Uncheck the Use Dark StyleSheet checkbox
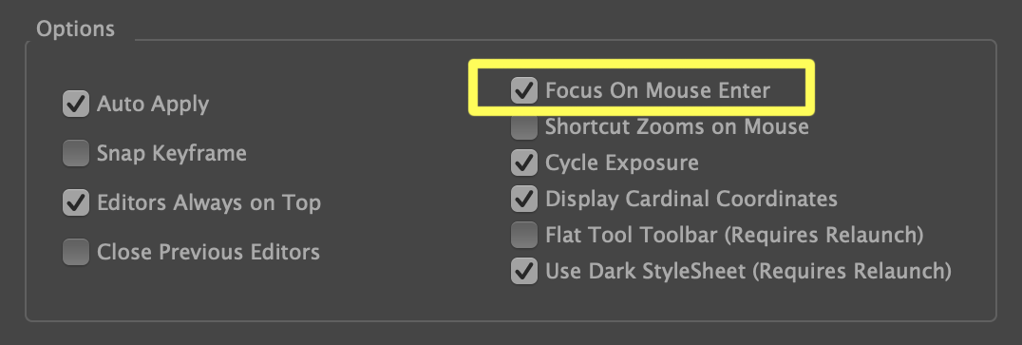 click(x=524, y=271)
